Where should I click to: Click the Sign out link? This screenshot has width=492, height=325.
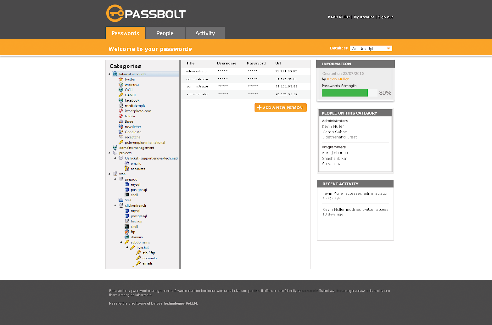(385, 17)
